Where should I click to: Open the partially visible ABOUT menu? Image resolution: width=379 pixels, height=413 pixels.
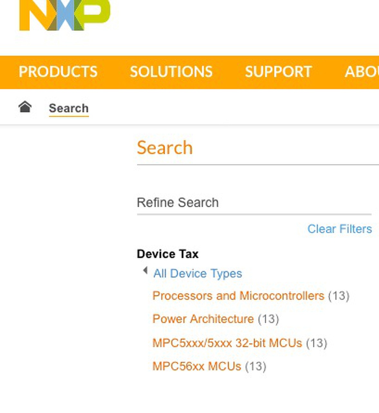coord(362,72)
